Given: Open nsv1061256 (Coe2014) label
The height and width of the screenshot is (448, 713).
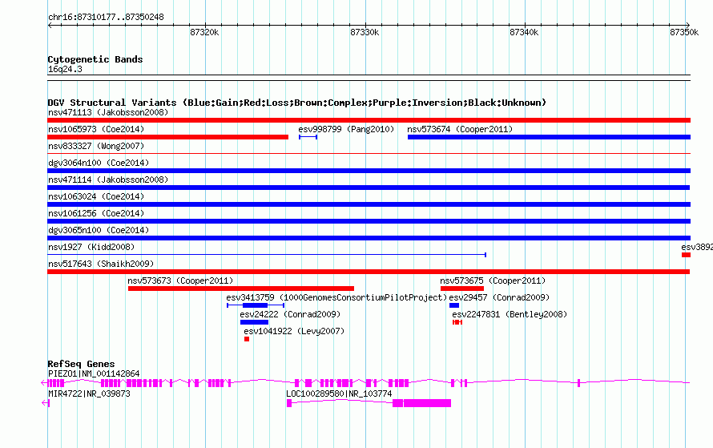Looking at the screenshot, I should tap(96, 213).
